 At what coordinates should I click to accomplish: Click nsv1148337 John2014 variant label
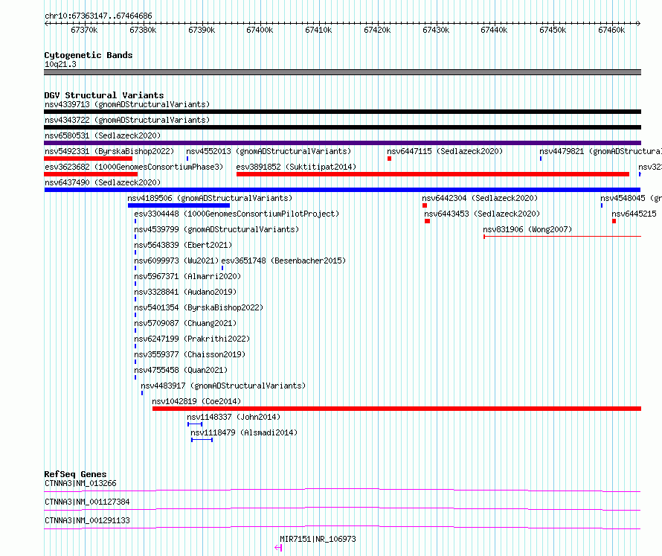(234, 417)
